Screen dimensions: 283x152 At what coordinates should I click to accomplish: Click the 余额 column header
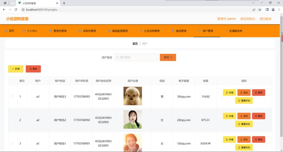click(x=206, y=81)
